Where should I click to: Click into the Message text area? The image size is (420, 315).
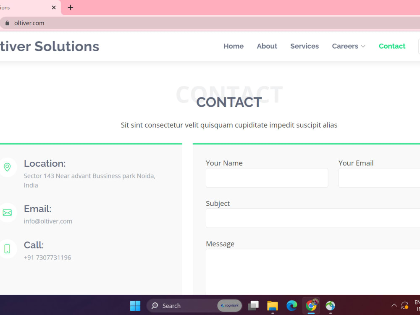313,272
